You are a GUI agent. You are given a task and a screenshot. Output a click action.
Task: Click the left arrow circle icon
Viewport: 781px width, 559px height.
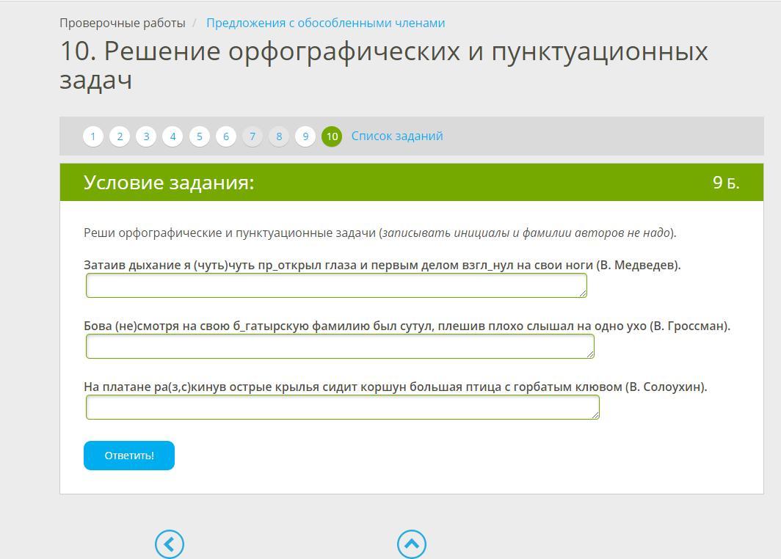[x=170, y=544]
